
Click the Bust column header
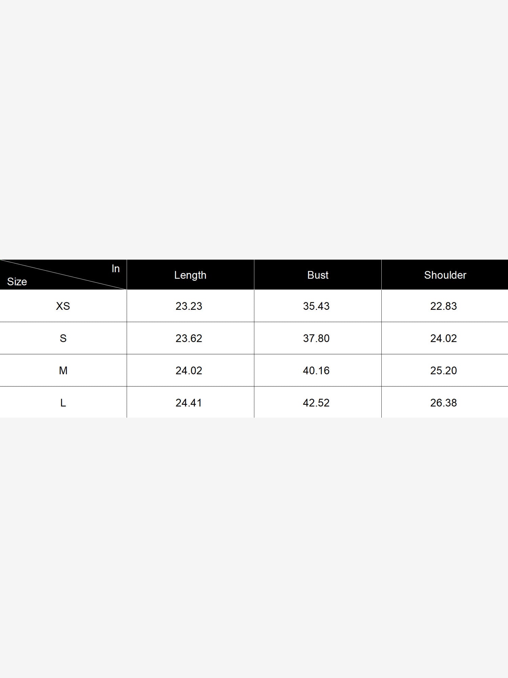coord(318,275)
